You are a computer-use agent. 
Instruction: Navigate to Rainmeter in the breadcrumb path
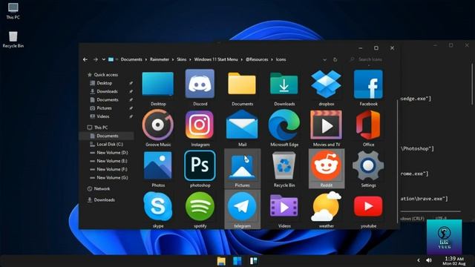point(160,59)
